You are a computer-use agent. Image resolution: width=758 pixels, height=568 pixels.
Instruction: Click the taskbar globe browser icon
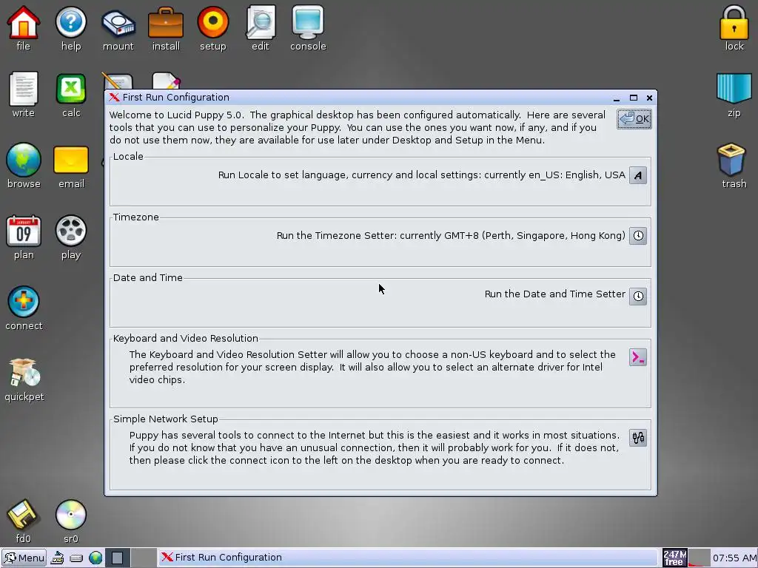point(95,558)
